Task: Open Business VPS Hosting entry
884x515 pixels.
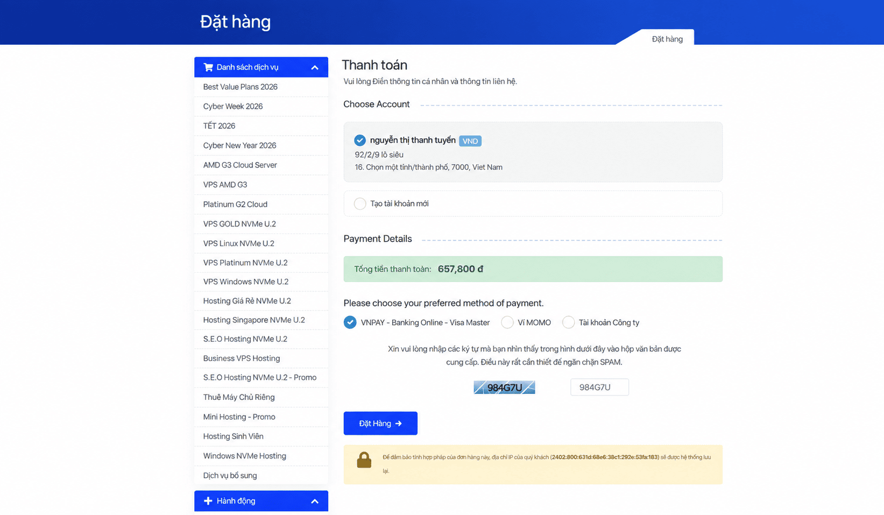Action: 261,358
